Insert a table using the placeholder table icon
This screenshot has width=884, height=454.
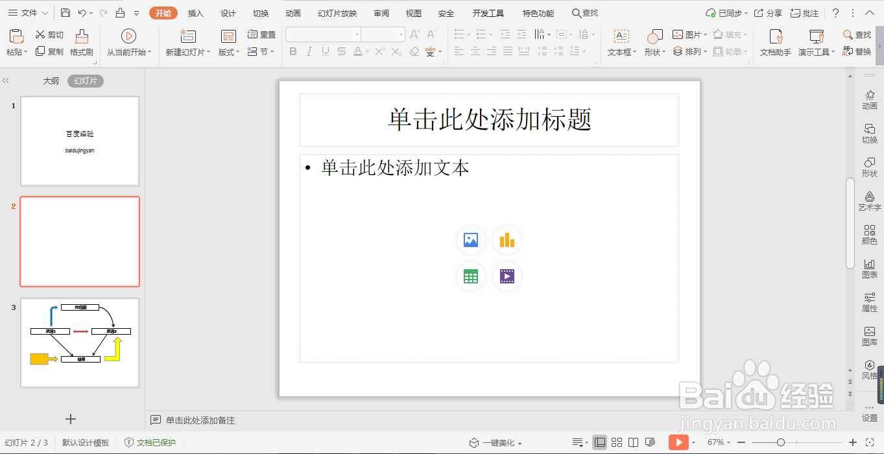tap(470, 276)
